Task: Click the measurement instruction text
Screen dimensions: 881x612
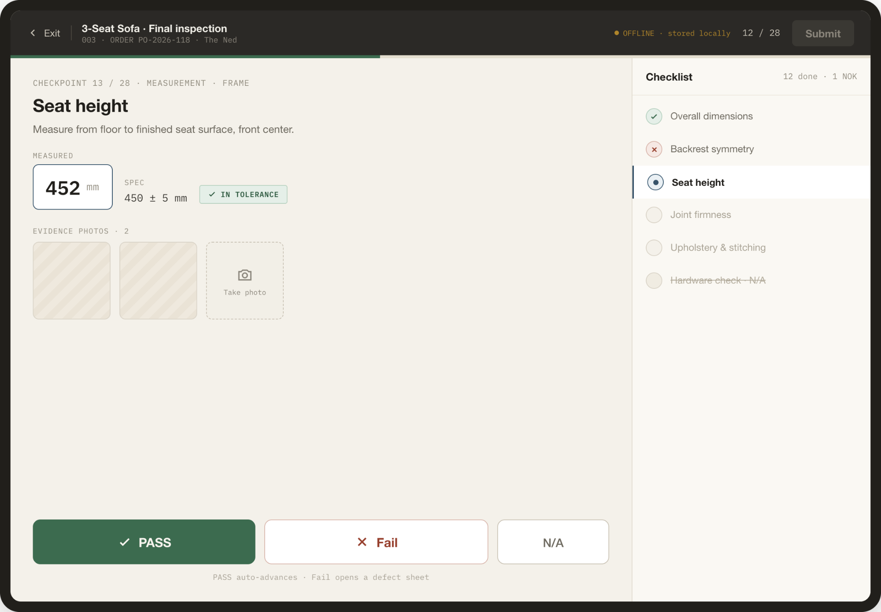Action: coord(163,129)
